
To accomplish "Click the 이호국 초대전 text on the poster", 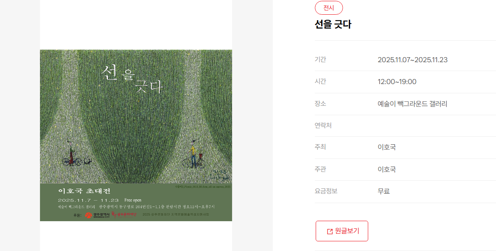I will 84,191.
